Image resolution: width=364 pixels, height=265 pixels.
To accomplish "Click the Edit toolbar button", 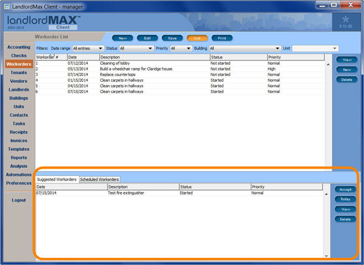I will click(147, 38).
